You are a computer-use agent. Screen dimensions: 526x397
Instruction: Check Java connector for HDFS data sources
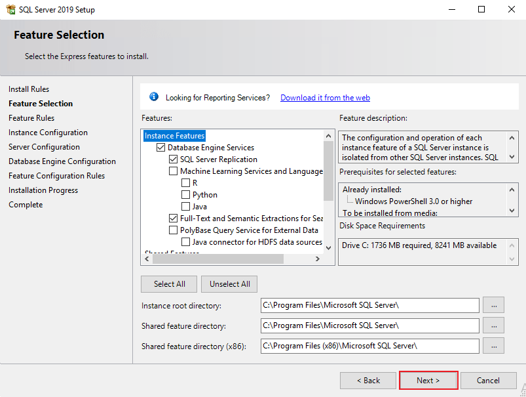(187, 241)
